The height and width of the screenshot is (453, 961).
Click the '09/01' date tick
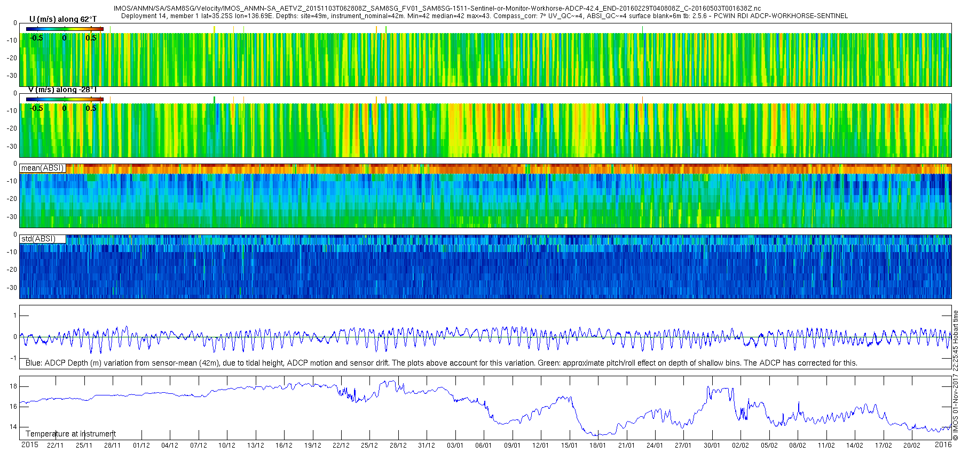513,446
